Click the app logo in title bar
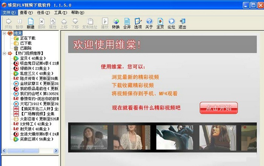Image resolution: width=264 pixels, height=166 pixels. click(x=4, y=5)
